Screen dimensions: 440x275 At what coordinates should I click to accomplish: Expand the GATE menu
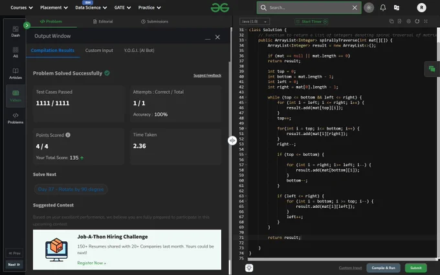(x=122, y=8)
